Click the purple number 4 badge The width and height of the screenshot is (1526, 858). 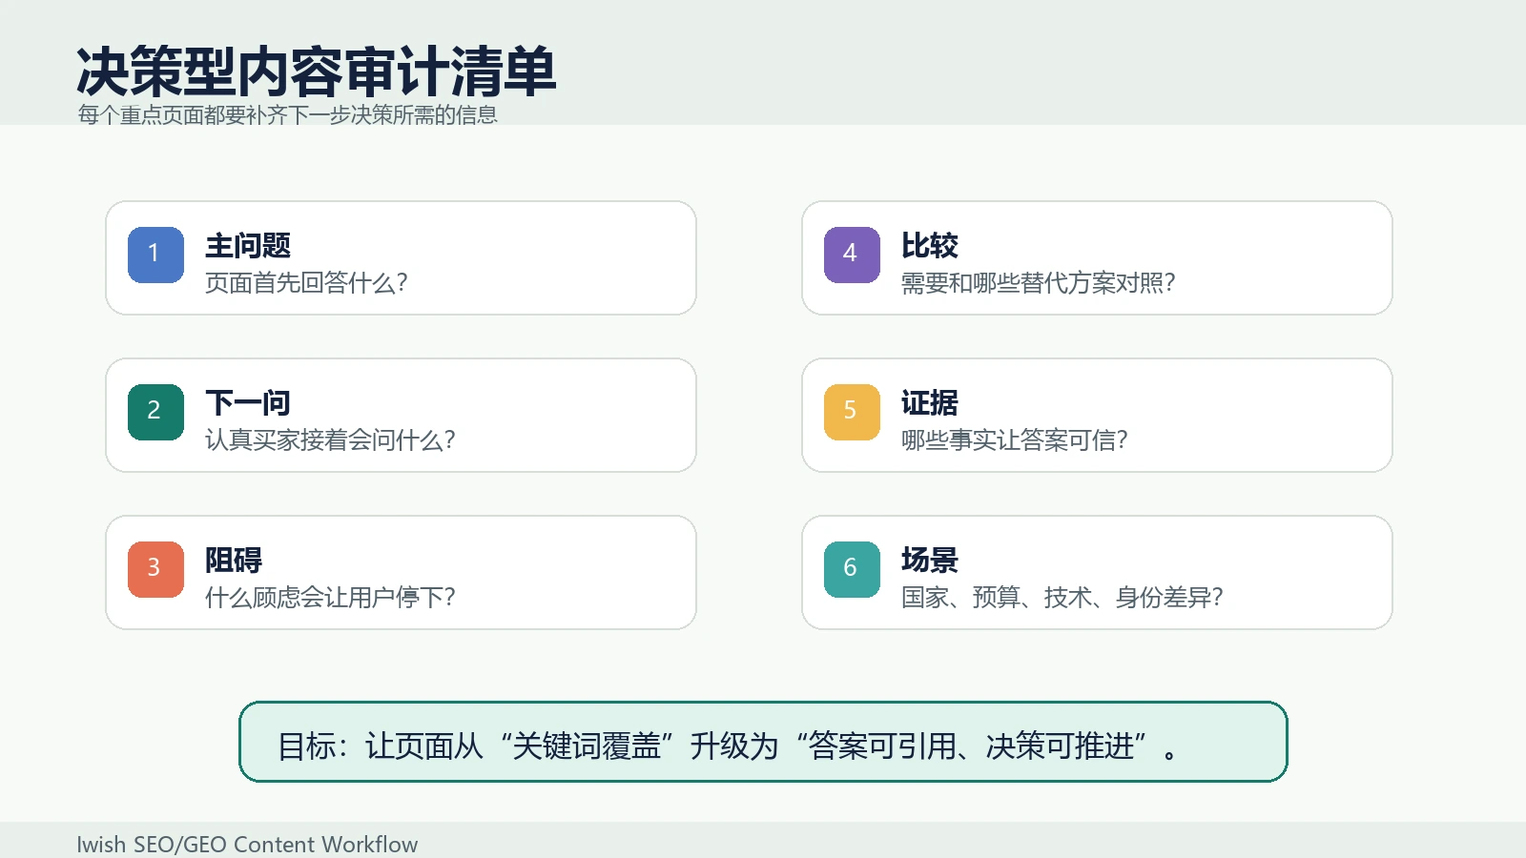852,255
